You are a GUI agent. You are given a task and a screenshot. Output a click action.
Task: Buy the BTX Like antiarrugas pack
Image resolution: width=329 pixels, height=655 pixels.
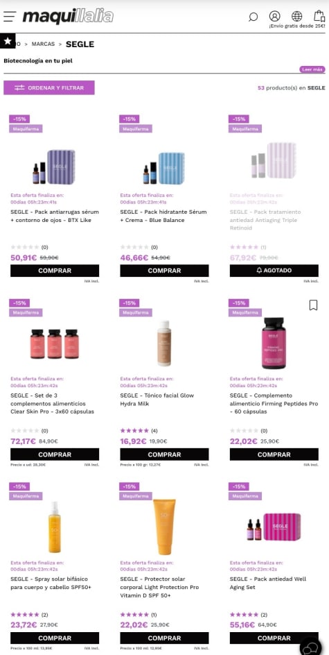point(55,271)
